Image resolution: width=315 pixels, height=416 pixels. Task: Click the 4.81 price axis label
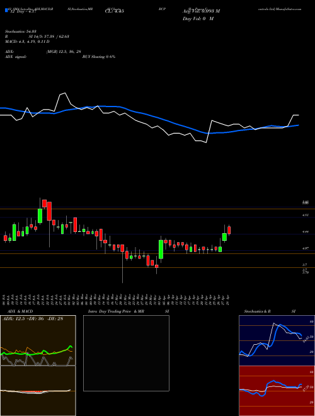pyautogui.click(x=305, y=215)
